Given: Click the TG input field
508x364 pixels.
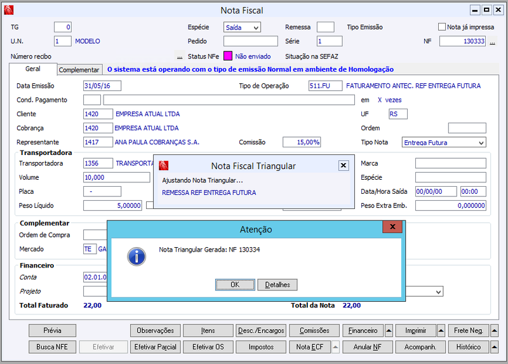Looking at the screenshot, I should (62, 27).
